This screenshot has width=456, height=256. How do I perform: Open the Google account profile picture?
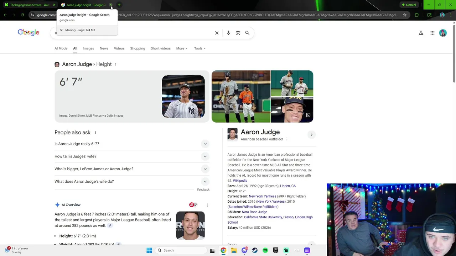(443, 33)
